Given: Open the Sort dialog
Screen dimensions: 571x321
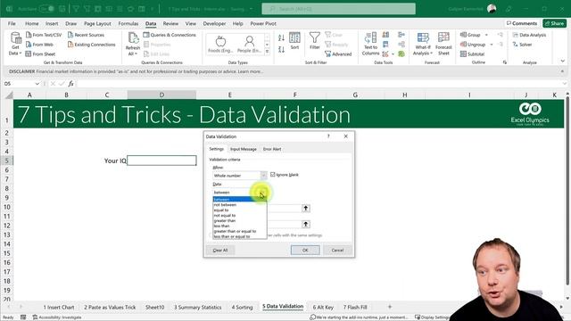Looking at the screenshot, I should point(294,41).
